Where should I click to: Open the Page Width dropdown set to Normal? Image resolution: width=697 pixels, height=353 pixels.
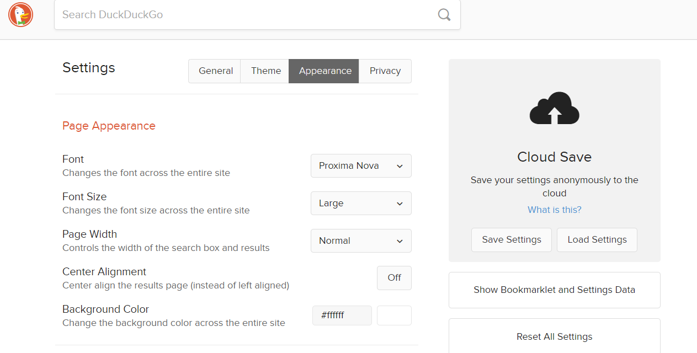coord(361,240)
